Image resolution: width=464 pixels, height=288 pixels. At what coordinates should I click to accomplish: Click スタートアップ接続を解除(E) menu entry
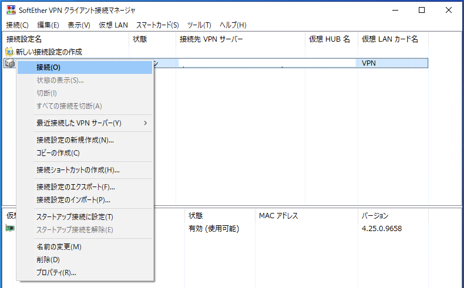tap(85, 230)
